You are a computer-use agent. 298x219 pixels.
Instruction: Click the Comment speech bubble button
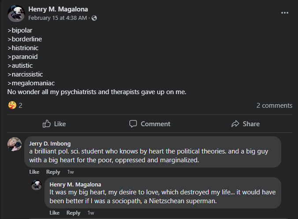[x=150, y=124]
